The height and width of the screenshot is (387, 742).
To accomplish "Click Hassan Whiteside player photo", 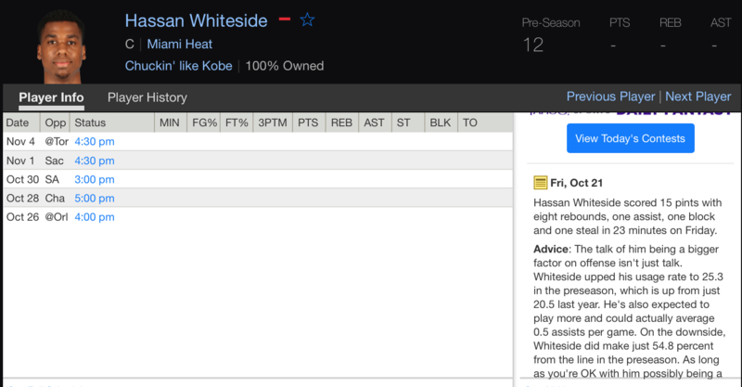I will point(61,47).
